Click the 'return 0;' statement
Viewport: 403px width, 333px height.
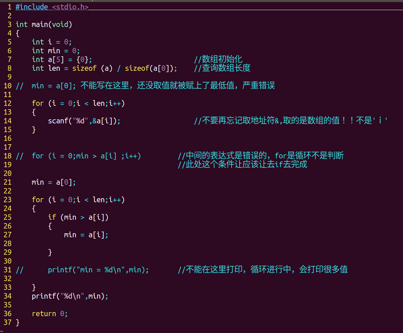point(50,314)
